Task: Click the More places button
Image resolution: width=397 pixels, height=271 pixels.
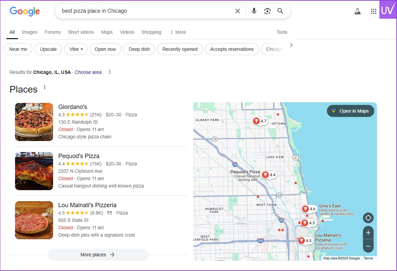Action: tap(98, 255)
